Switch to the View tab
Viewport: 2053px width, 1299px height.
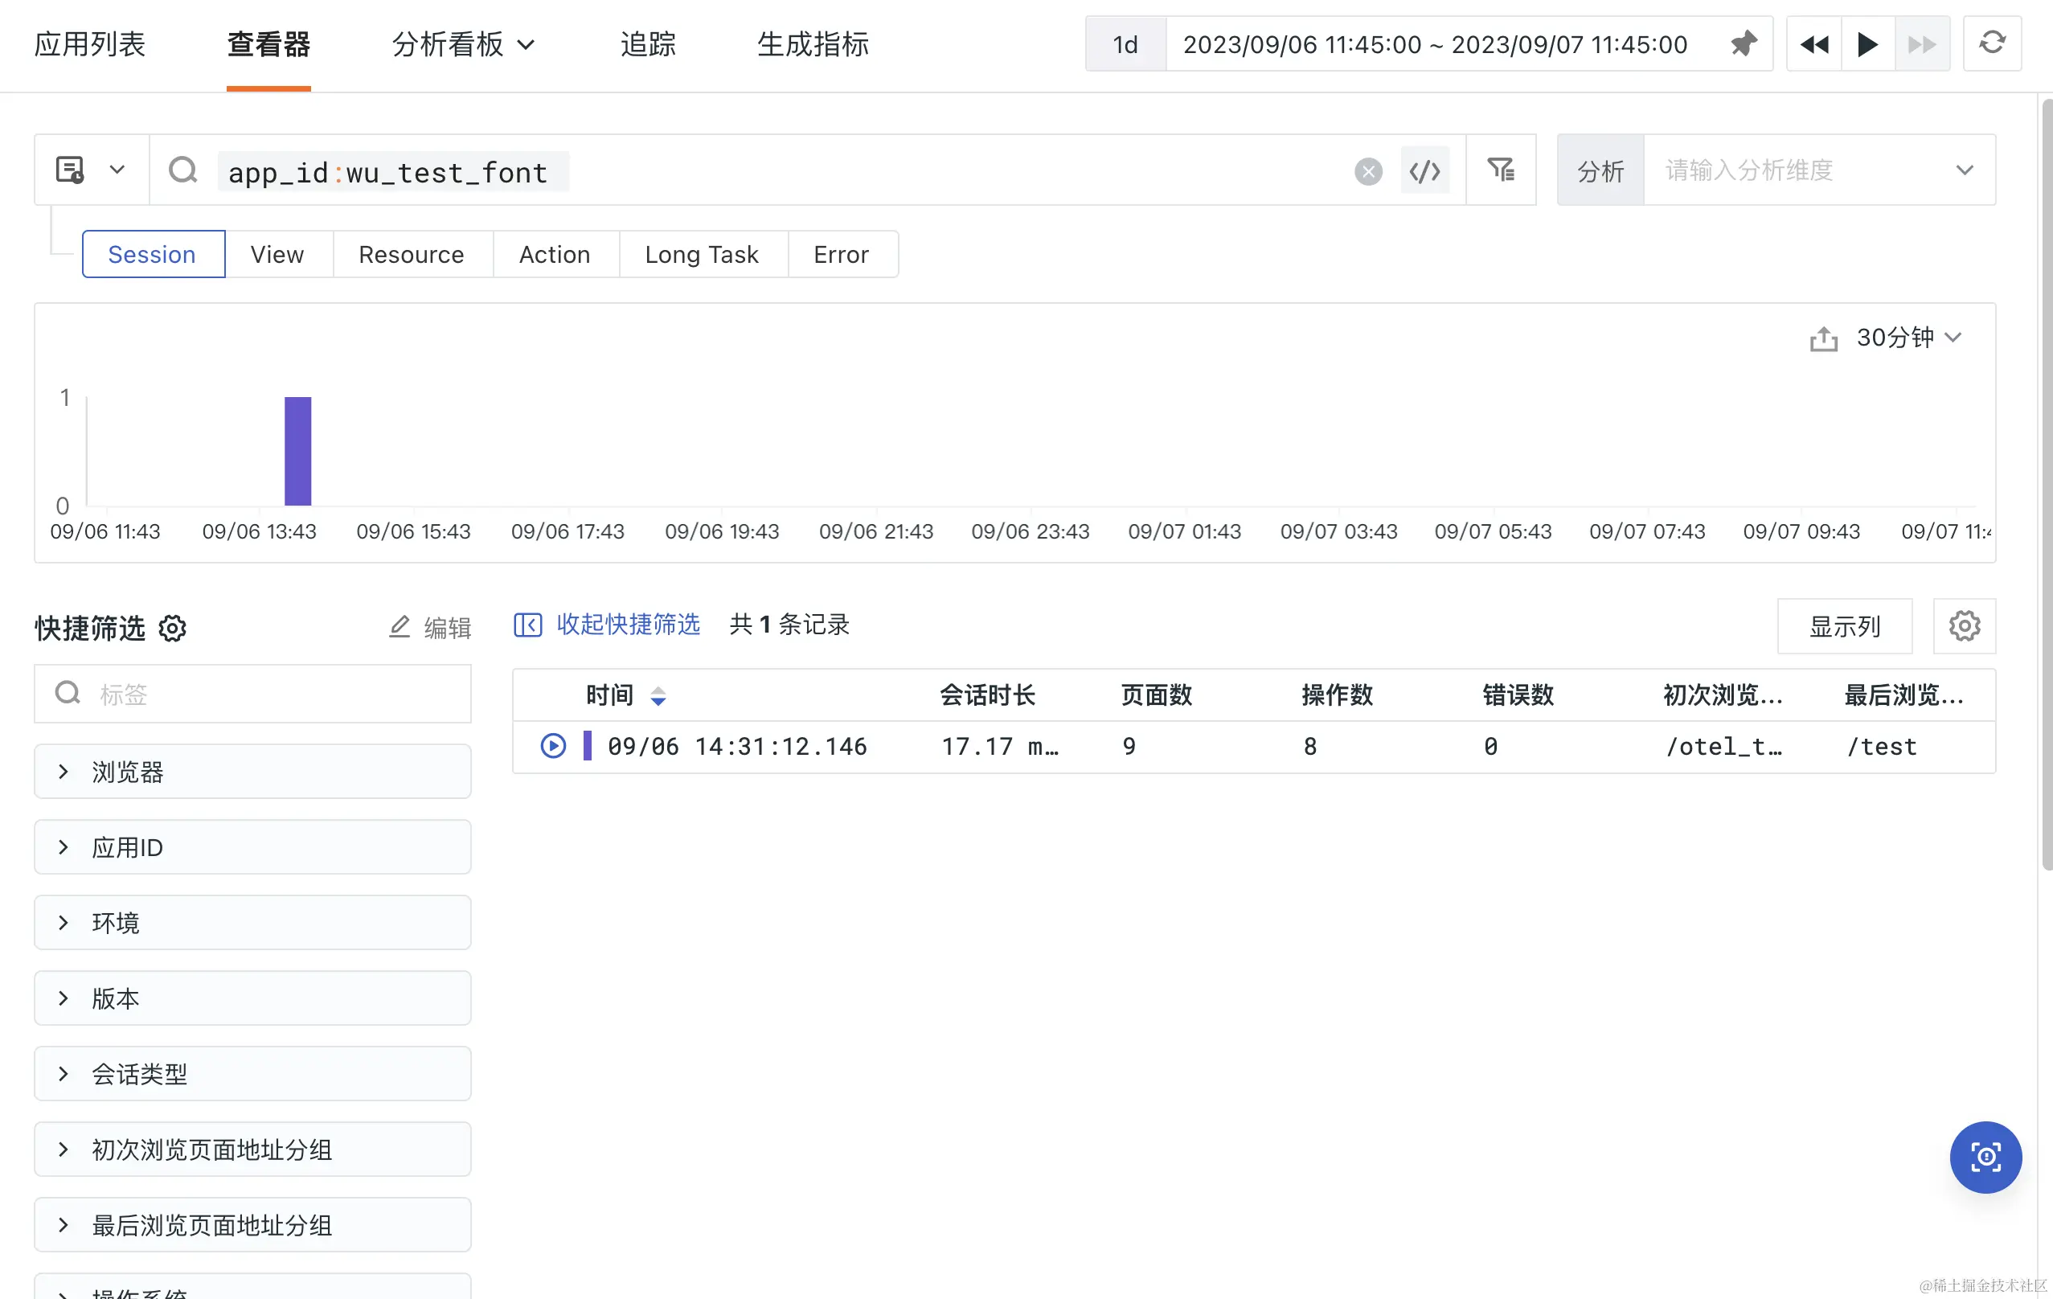tap(278, 254)
